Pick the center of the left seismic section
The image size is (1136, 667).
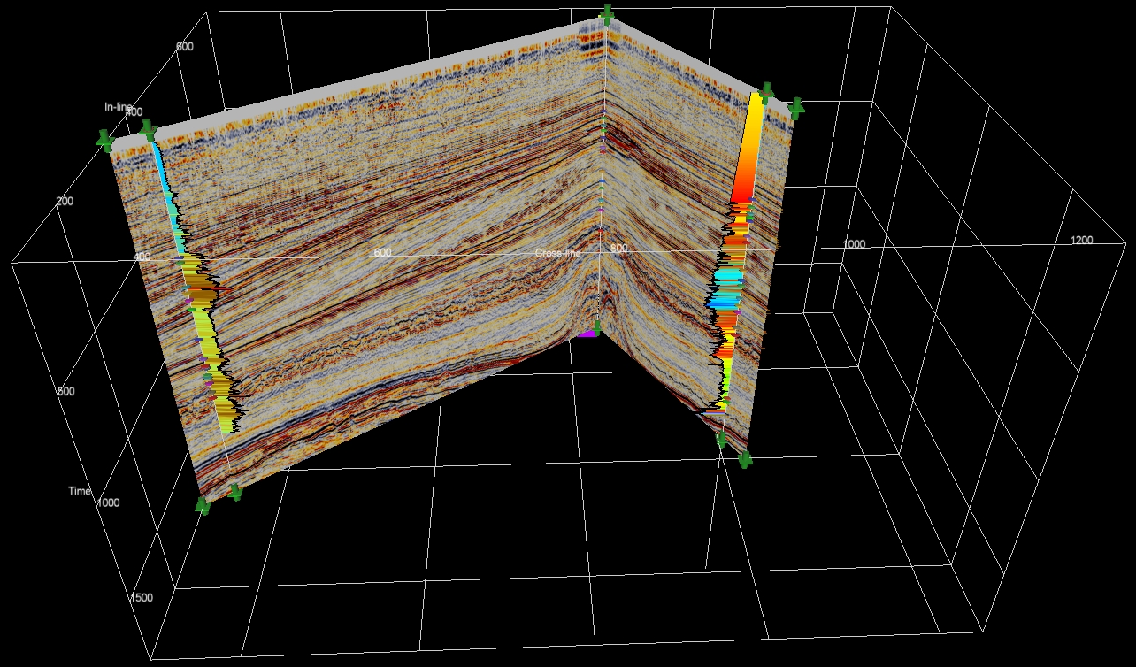pyautogui.click(x=372, y=265)
